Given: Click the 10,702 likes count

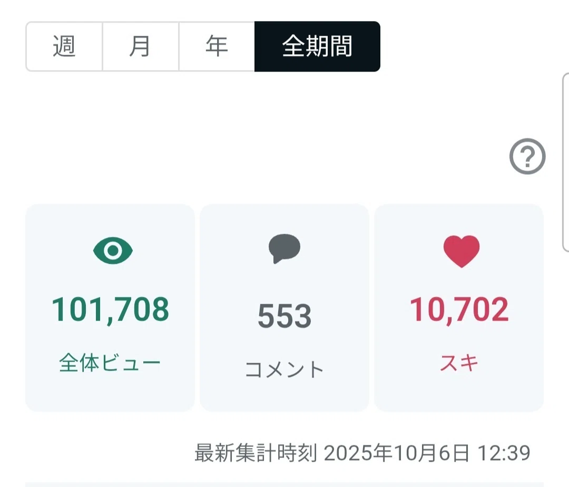Looking at the screenshot, I should 459,310.
